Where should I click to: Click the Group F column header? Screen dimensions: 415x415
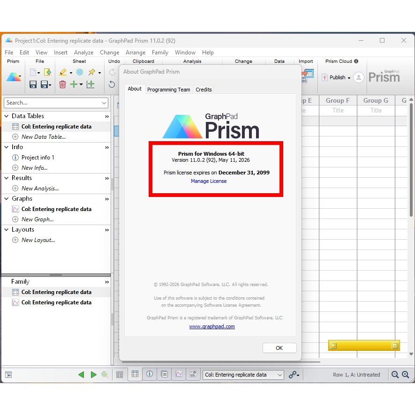click(x=338, y=100)
